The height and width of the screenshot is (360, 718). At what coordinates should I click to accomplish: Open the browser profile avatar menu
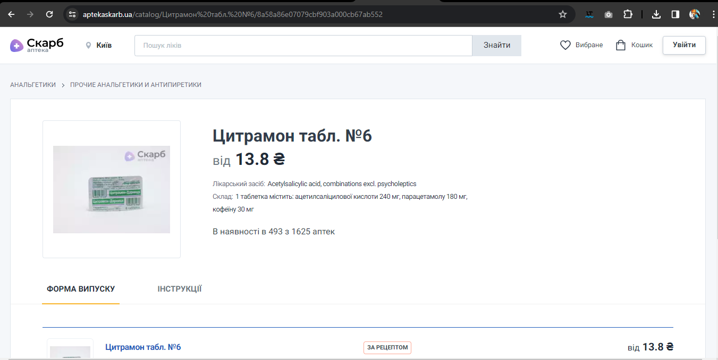[x=695, y=14]
